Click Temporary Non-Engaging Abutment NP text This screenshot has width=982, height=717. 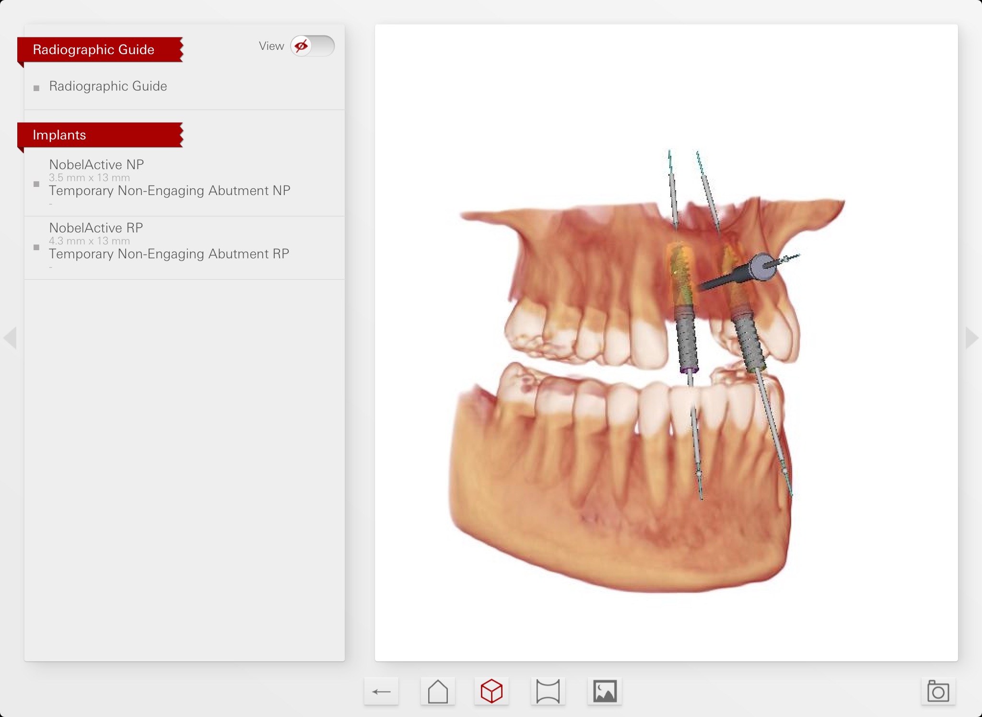[170, 191]
